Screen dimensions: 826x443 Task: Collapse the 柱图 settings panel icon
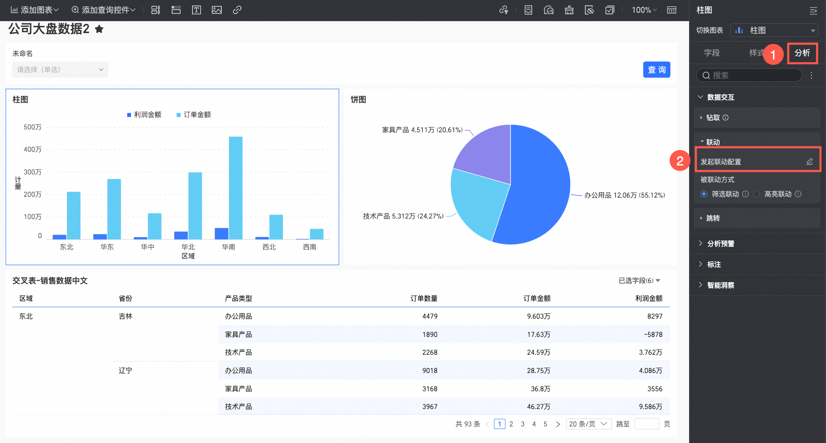tap(813, 11)
